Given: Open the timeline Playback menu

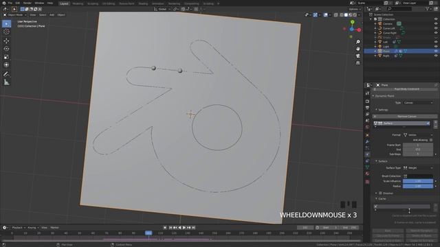Looking at the screenshot, I should (x=19, y=228).
